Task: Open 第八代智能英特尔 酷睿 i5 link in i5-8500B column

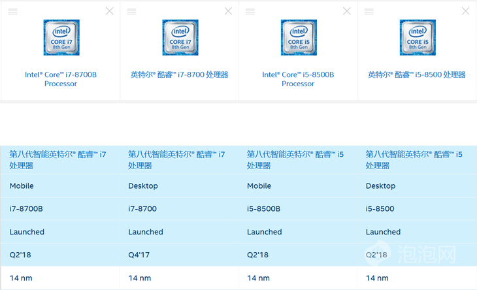Action: 295,159
